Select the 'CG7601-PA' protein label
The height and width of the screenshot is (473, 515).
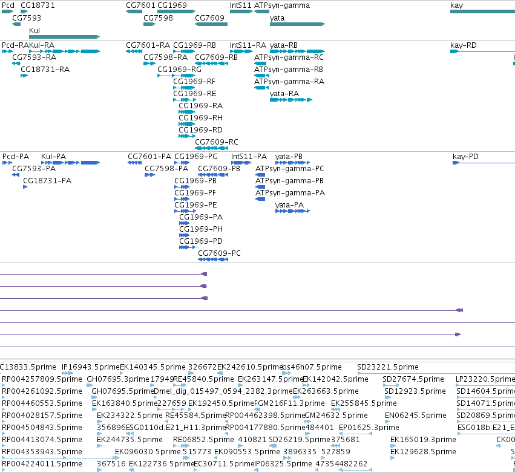coord(149,157)
